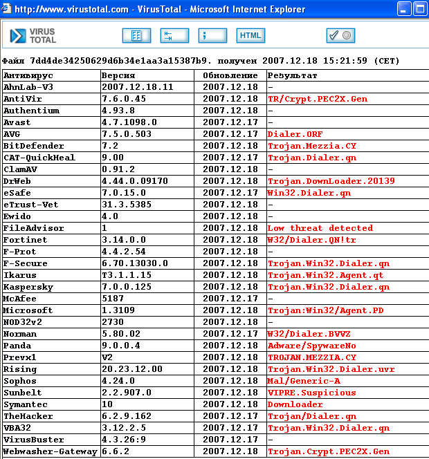Click the Версия column header

[118, 75]
